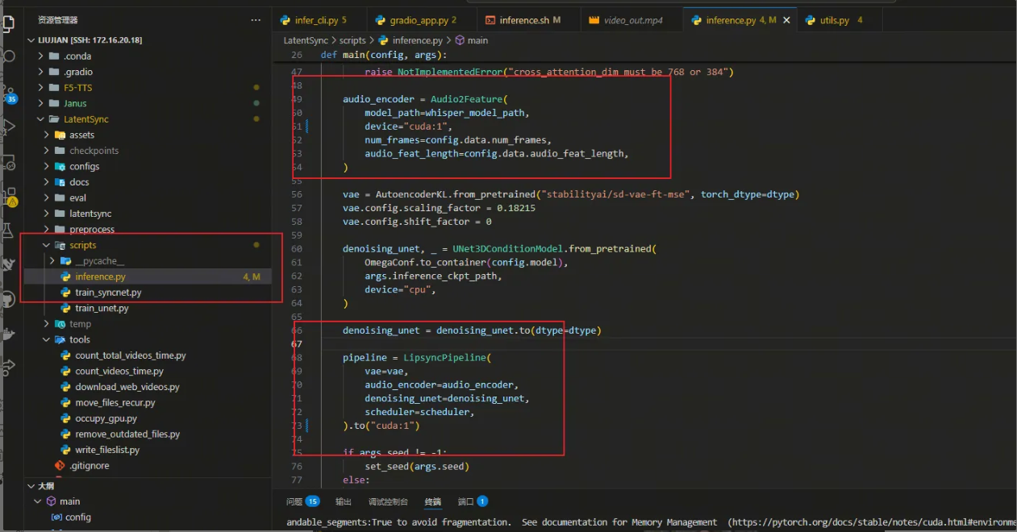Collapse the LIUJIAN SSH workspace root
The image size is (1017, 532).
[31, 39]
